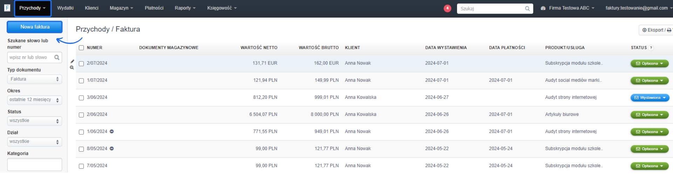Open the Magazyn menu in the top bar
The height and width of the screenshot is (176, 673).
[x=121, y=8]
